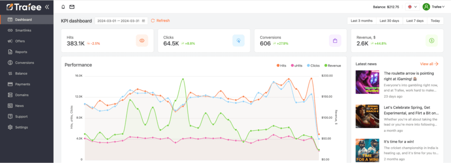The width and height of the screenshot is (451, 163).
Task: Click the arrow next to View all
Action: coord(436,64)
